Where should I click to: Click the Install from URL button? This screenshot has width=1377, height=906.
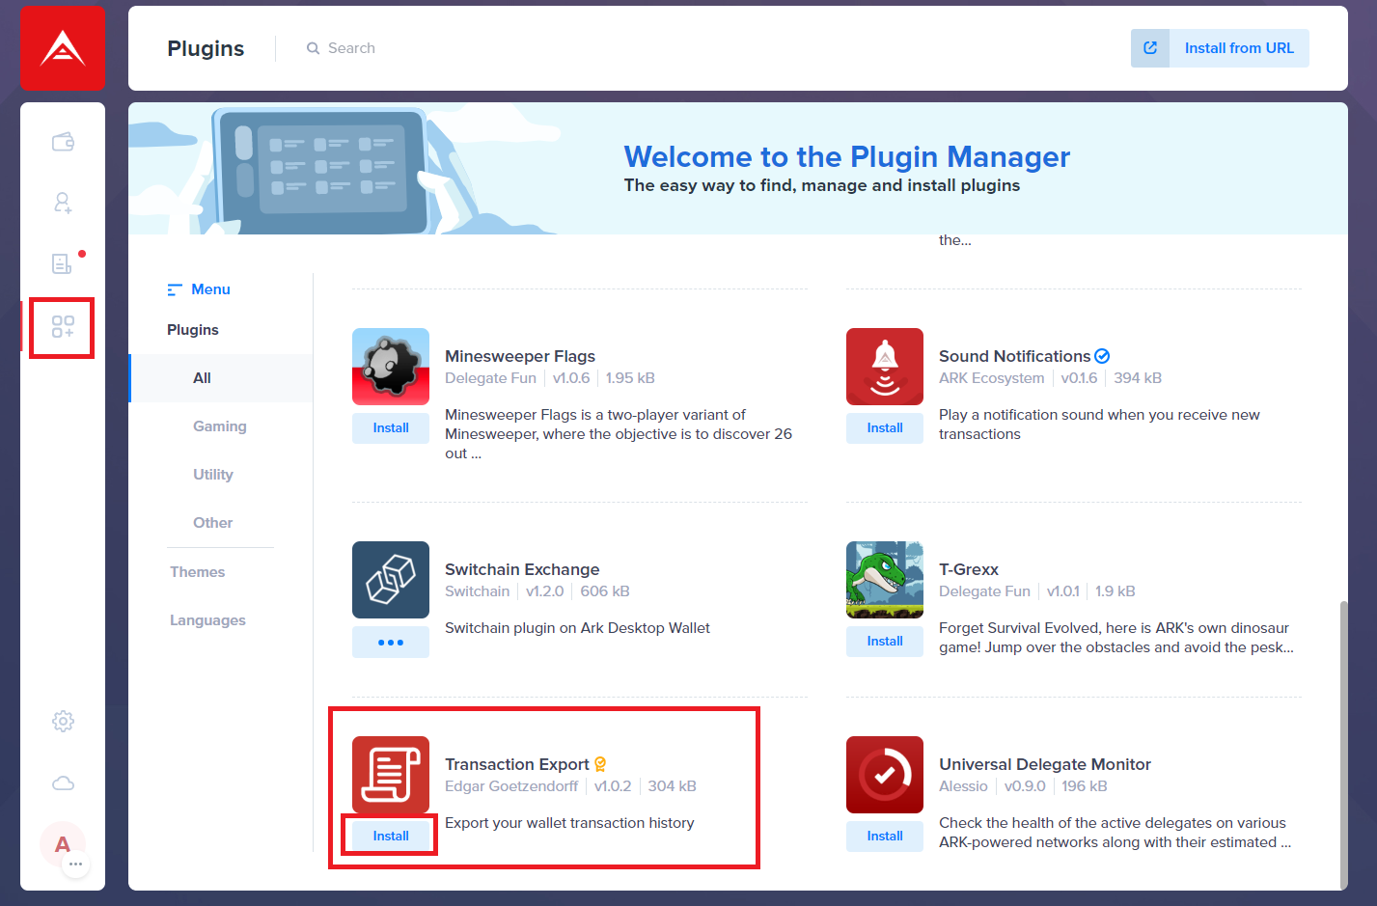1220,48
